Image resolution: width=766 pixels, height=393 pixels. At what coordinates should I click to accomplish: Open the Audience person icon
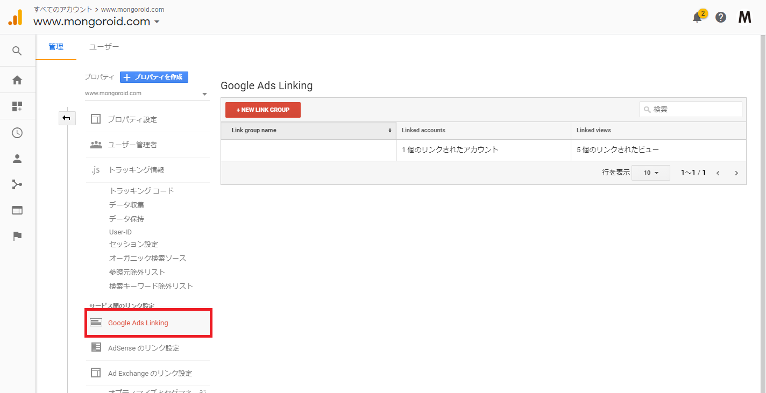17,159
